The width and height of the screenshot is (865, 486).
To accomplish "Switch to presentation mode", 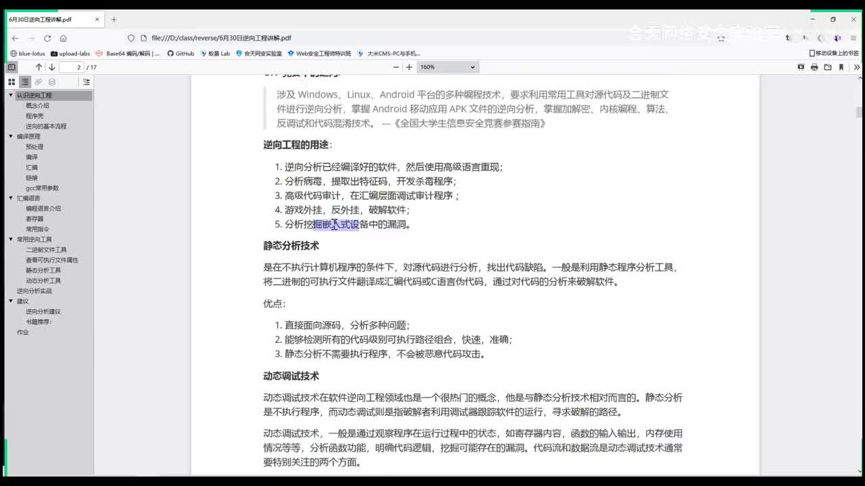I will tap(801, 67).
